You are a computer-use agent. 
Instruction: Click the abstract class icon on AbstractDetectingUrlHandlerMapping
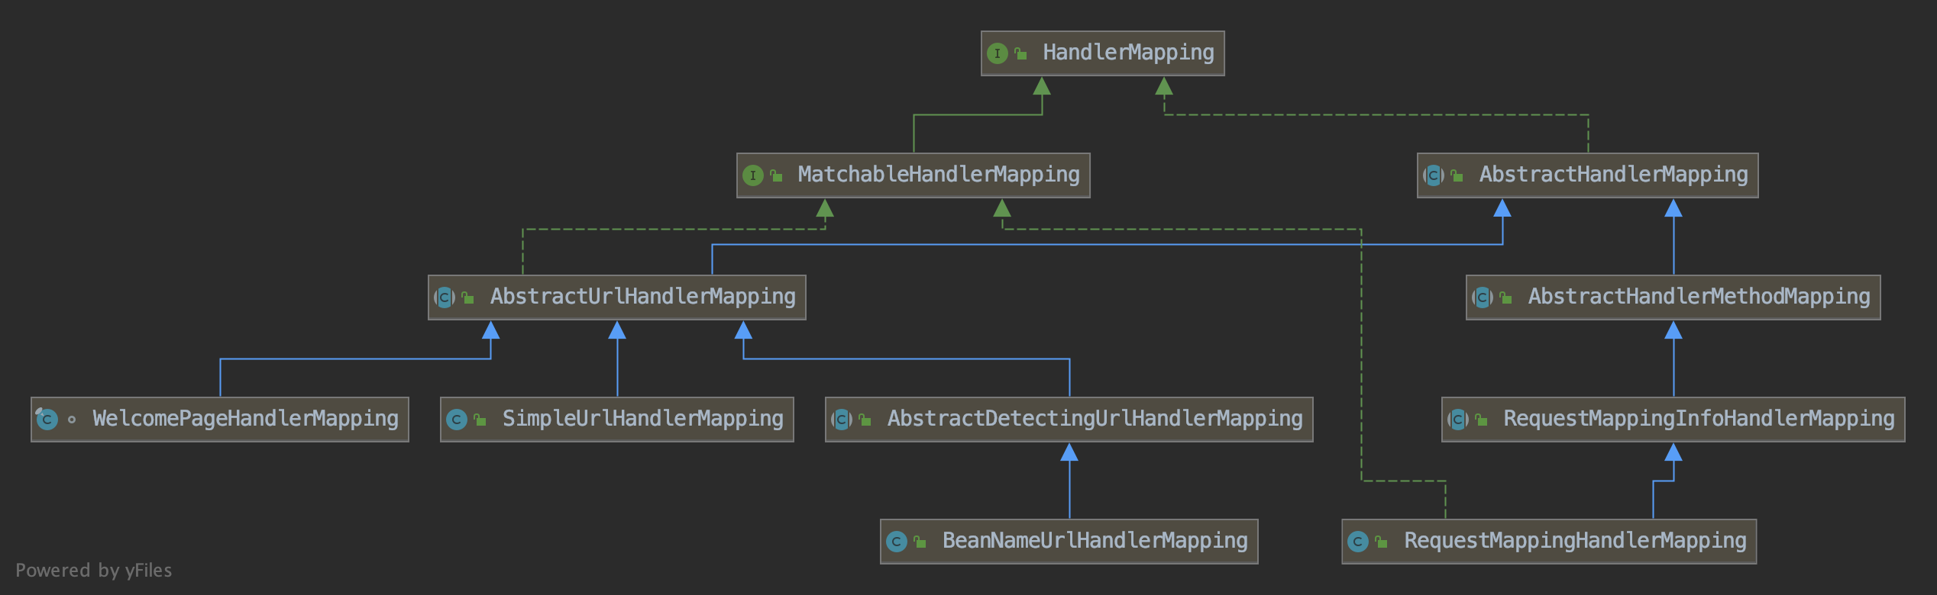(x=842, y=420)
